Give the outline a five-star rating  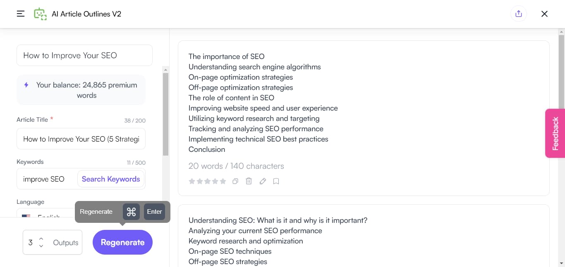tap(223, 181)
